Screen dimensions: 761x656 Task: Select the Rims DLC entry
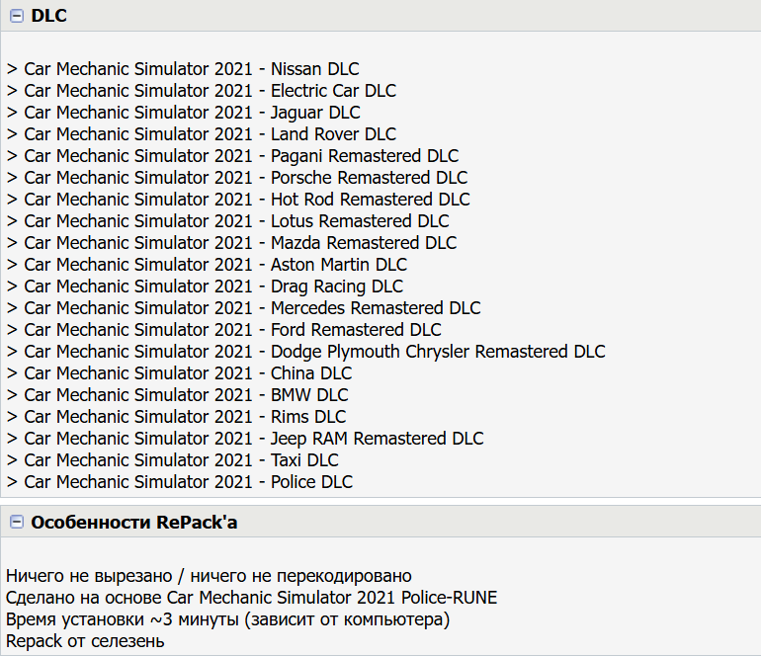pyautogui.click(x=177, y=417)
